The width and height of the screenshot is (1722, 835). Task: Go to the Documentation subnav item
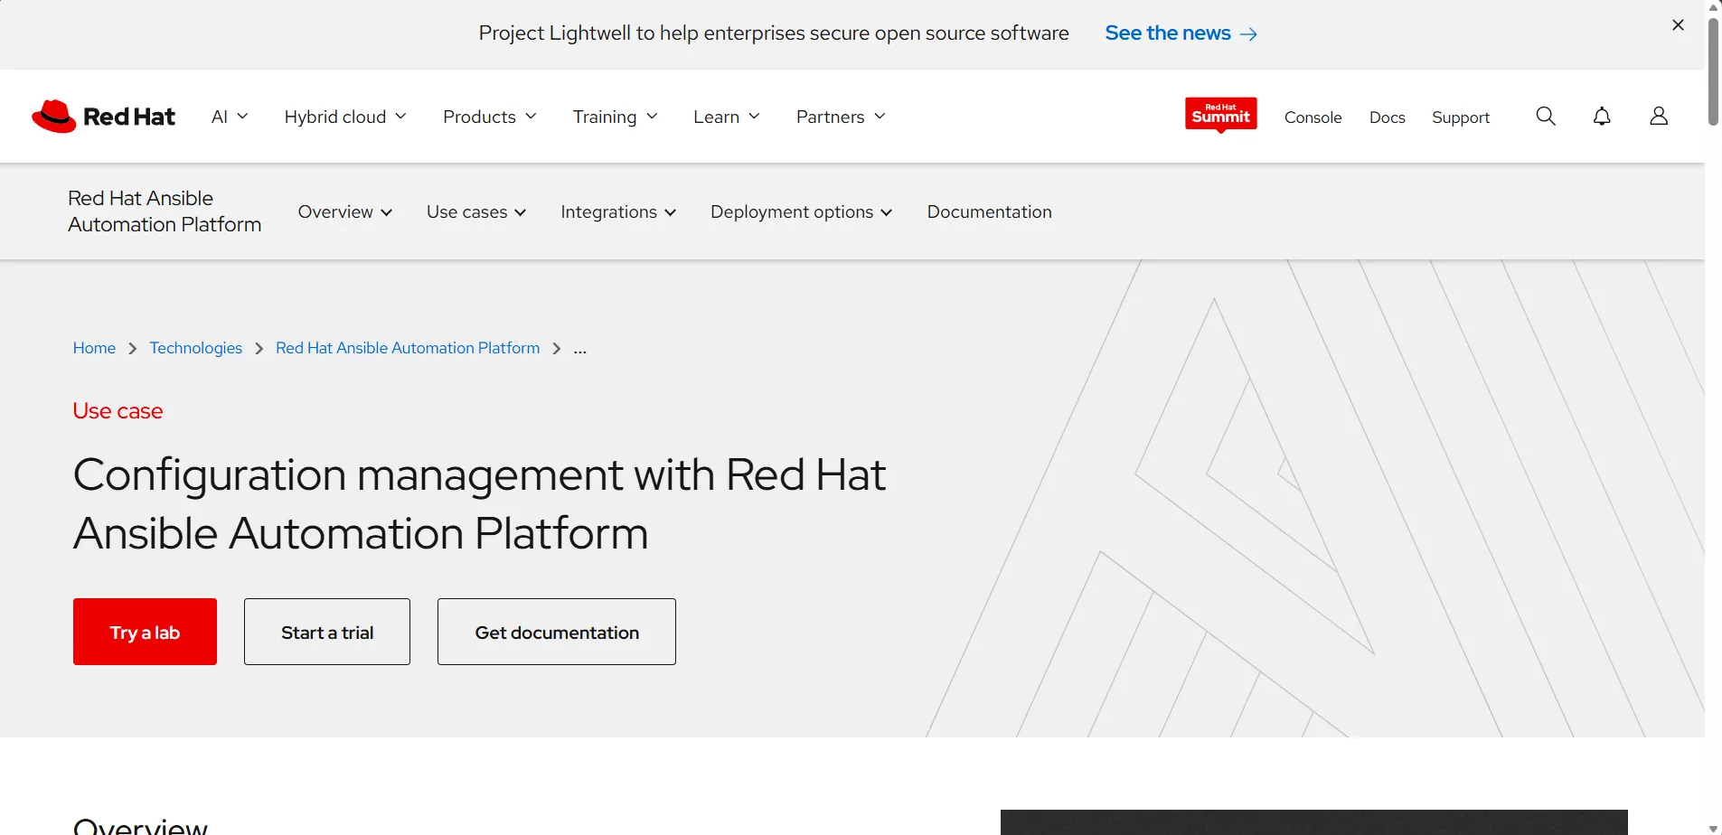[x=989, y=212]
